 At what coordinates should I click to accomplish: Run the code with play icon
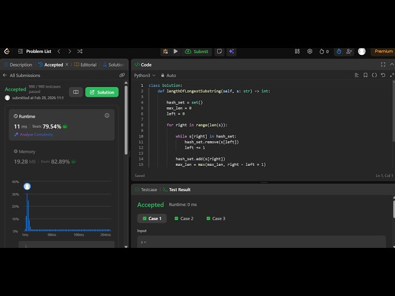tap(175, 51)
